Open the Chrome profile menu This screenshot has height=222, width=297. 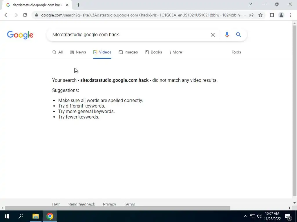tap(281, 15)
